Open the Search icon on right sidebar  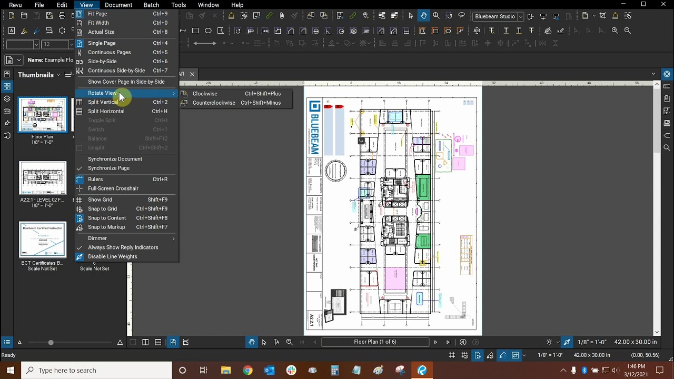(x=667, y=148)
